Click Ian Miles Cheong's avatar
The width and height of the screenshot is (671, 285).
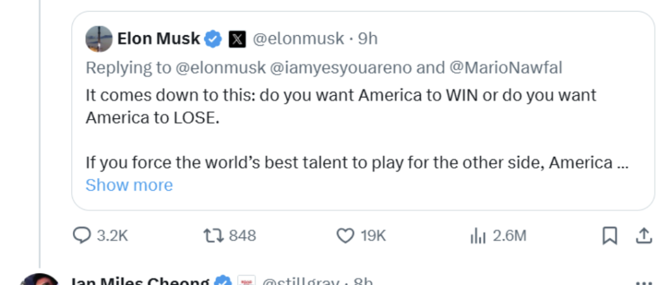tap(39, 280)
